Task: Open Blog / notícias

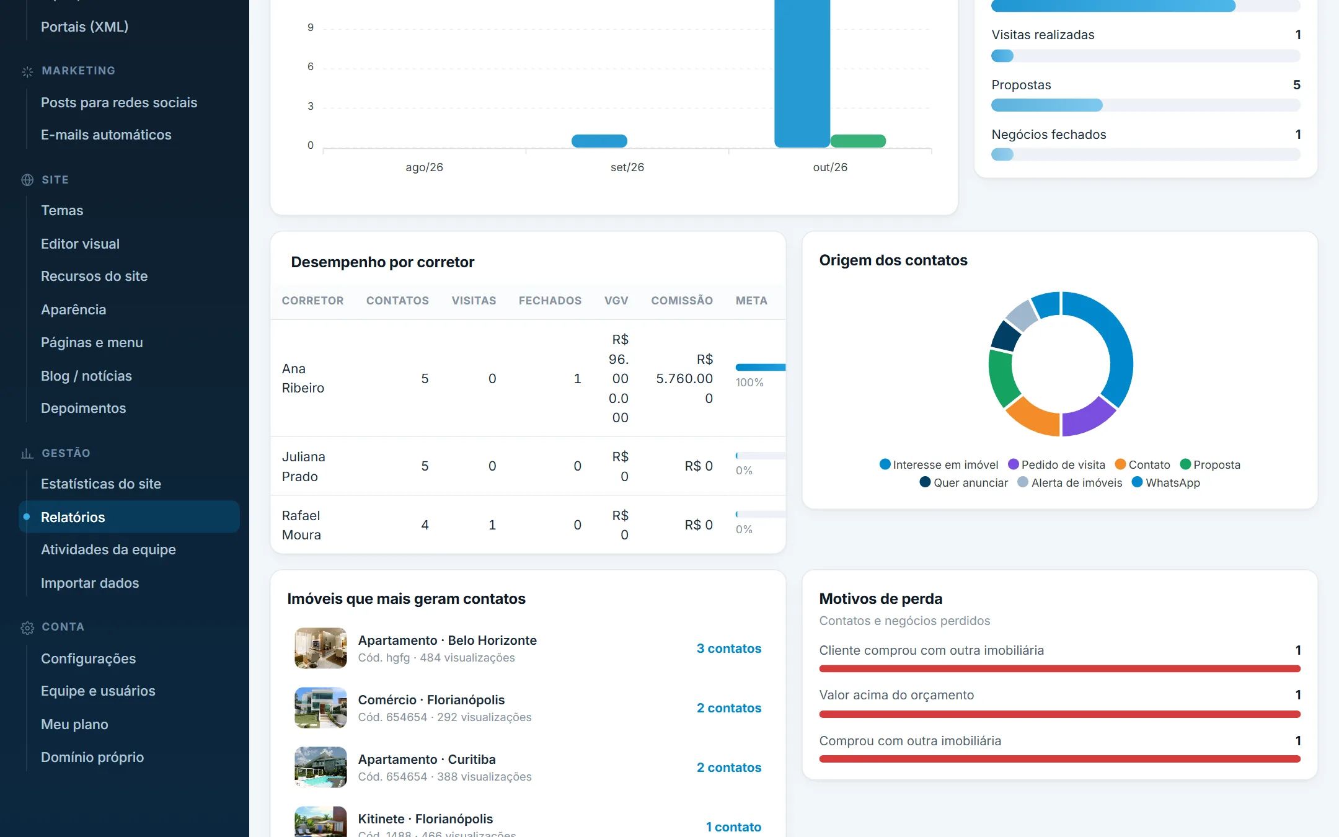Action: click(86, 376)
